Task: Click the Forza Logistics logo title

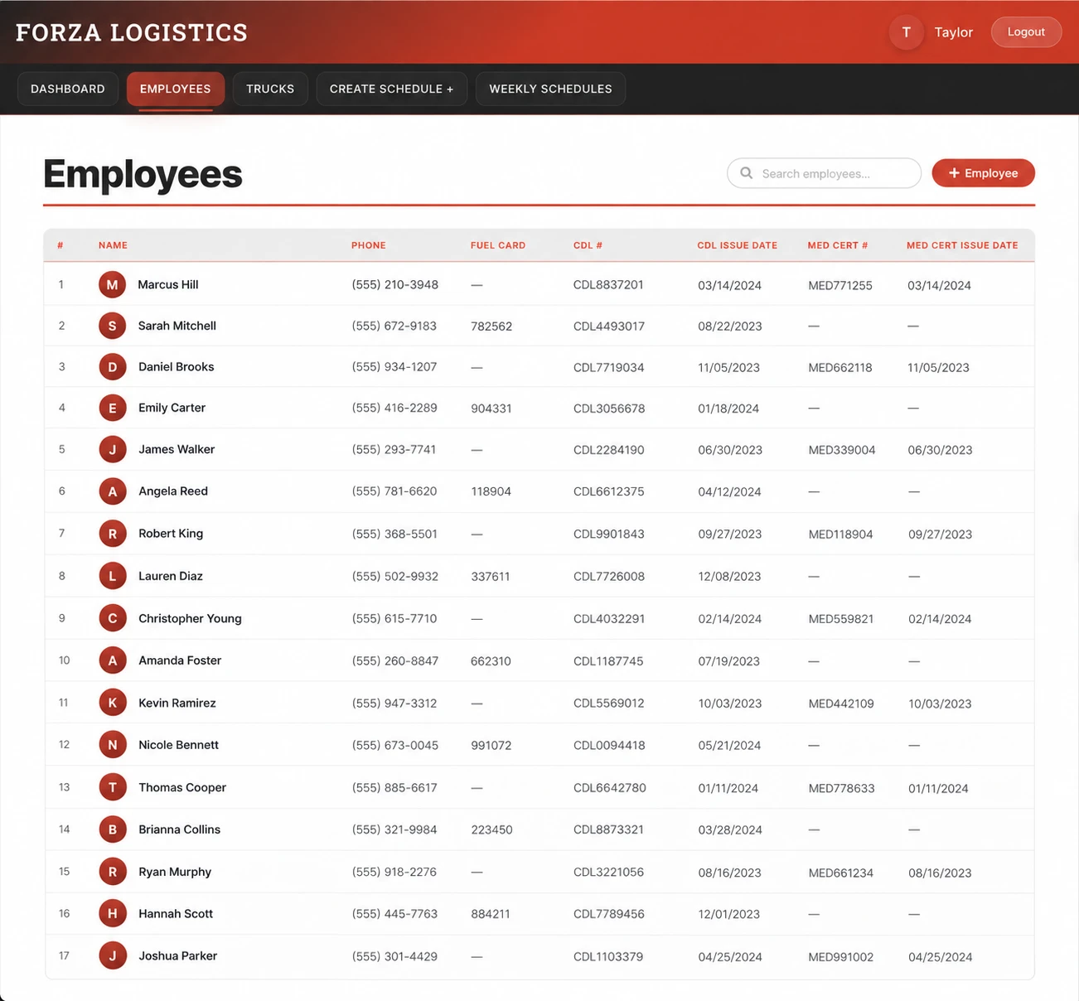Action: (x=132, y=32)
